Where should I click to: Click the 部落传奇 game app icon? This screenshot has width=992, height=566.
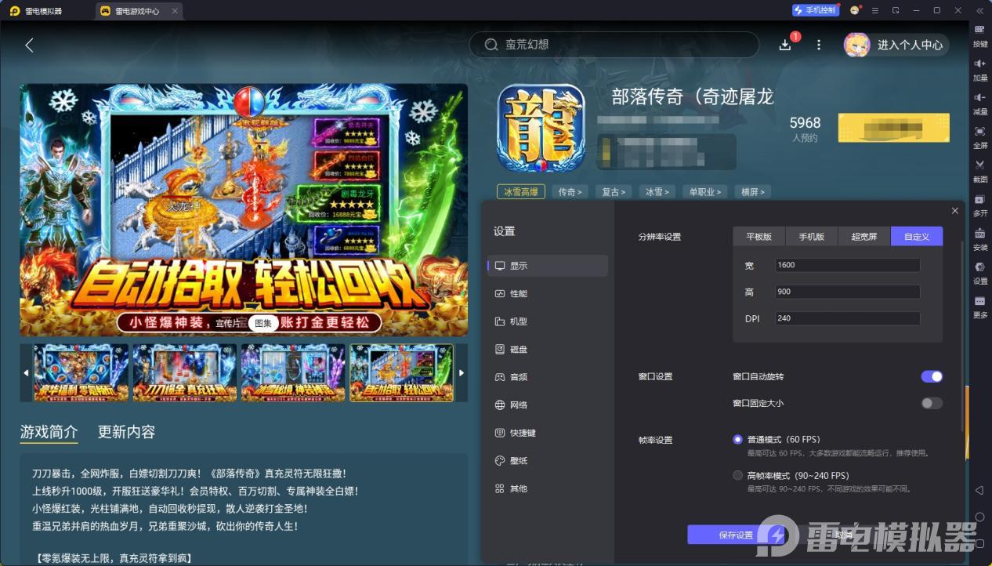click(x=541, y=128)
